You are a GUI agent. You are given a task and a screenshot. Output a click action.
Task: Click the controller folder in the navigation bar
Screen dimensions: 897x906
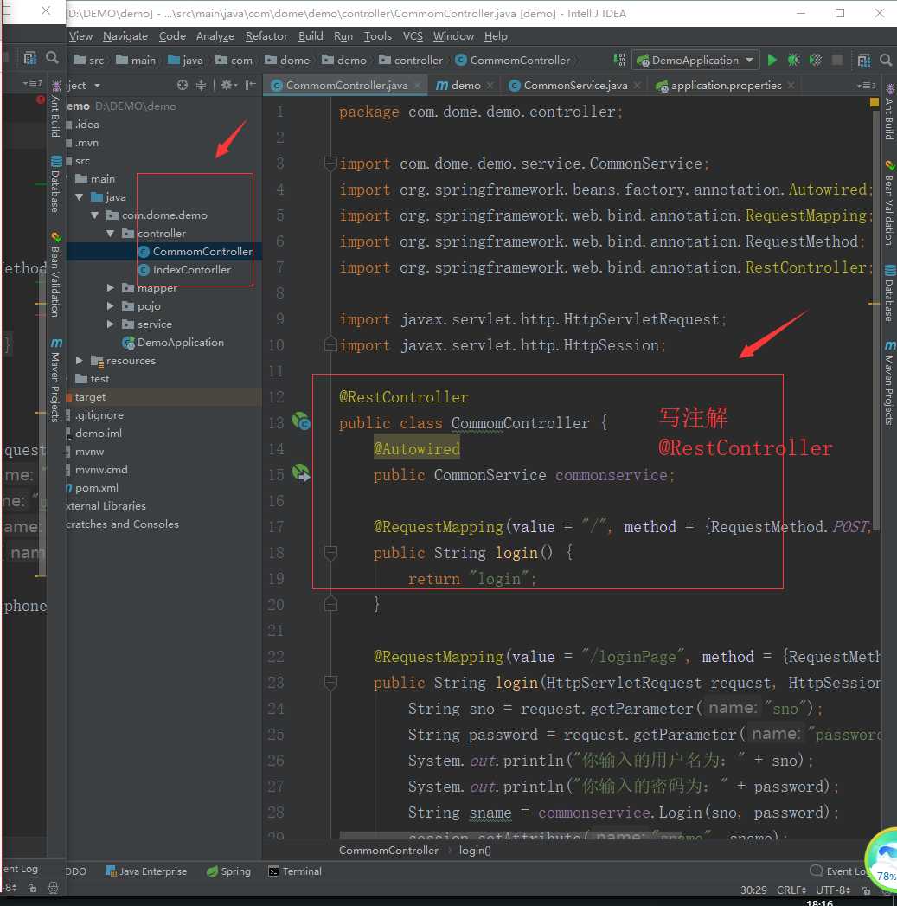pyautogui.click(x=411, y=60)
